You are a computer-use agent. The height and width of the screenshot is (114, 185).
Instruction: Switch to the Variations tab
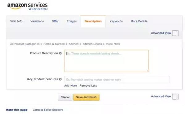(x=37, y=21)
